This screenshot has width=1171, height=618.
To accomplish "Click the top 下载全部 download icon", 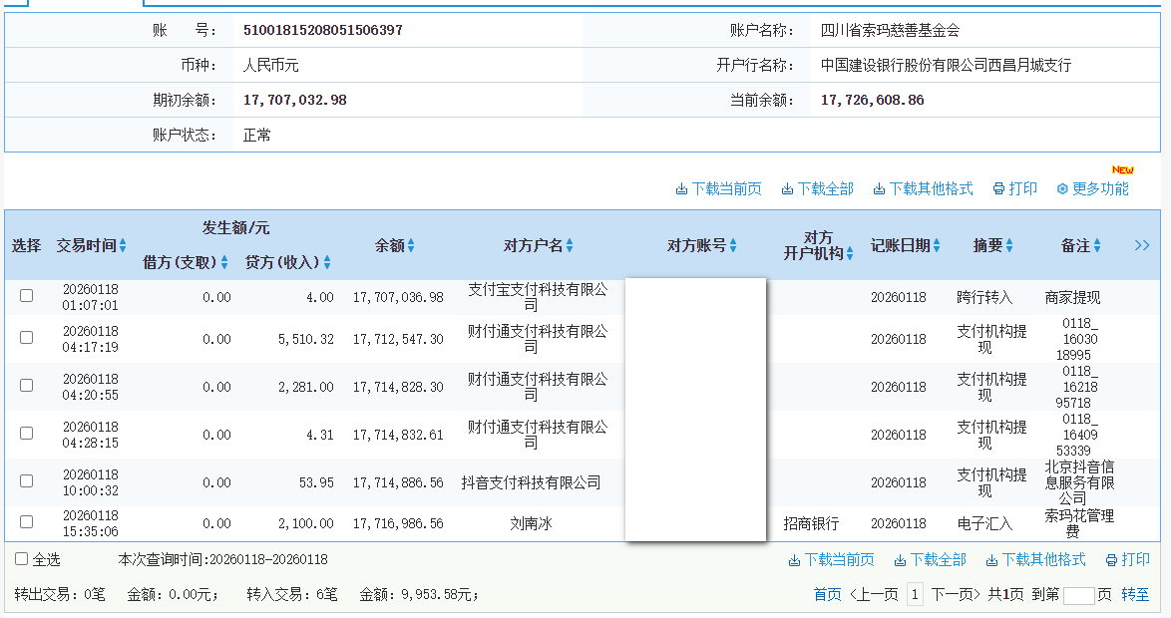I will coord(788,189).
